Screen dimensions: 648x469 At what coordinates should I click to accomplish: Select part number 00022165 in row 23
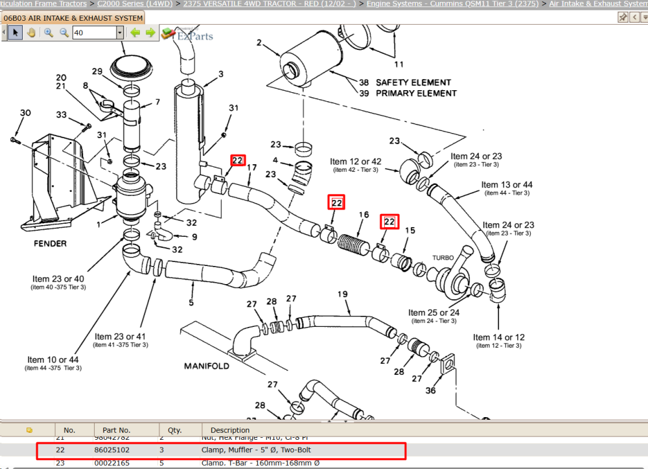coord(112,463)
